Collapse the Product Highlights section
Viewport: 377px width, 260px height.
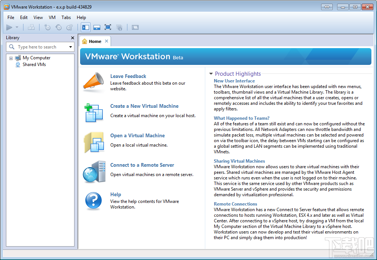click(x=211, y=74)
